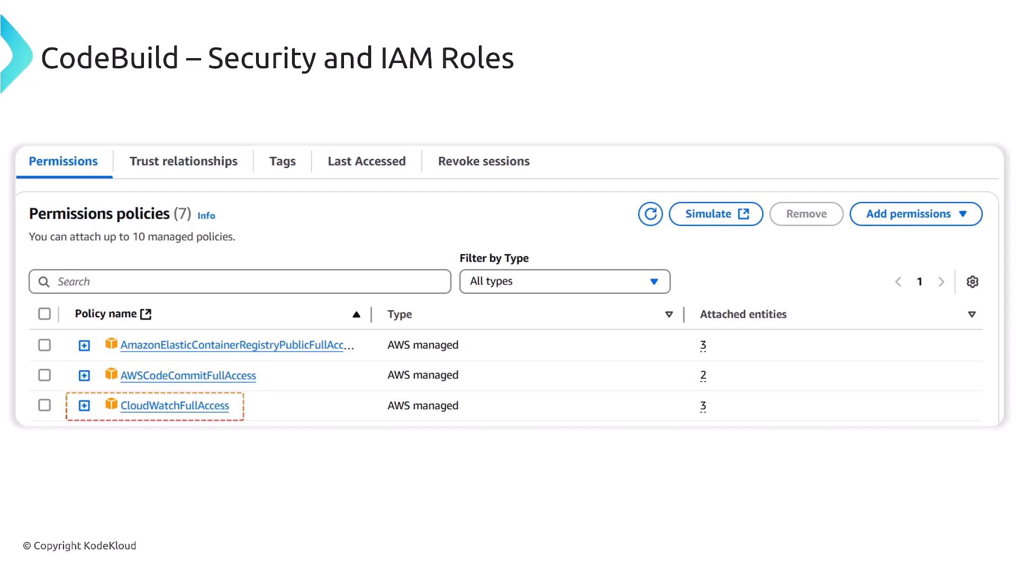Open the Info link beside Permissions policies
The height and width of the screenshot is (571, 1016).
coord(206,216)
